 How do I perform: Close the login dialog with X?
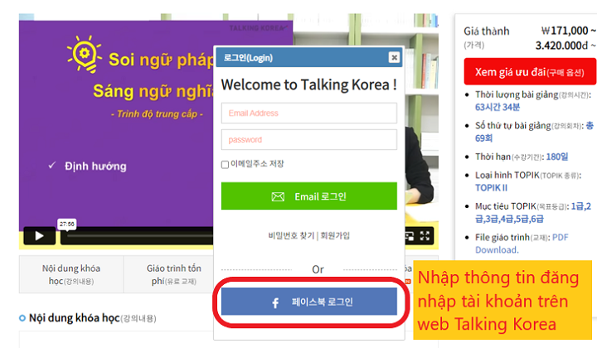click(394, 57)
